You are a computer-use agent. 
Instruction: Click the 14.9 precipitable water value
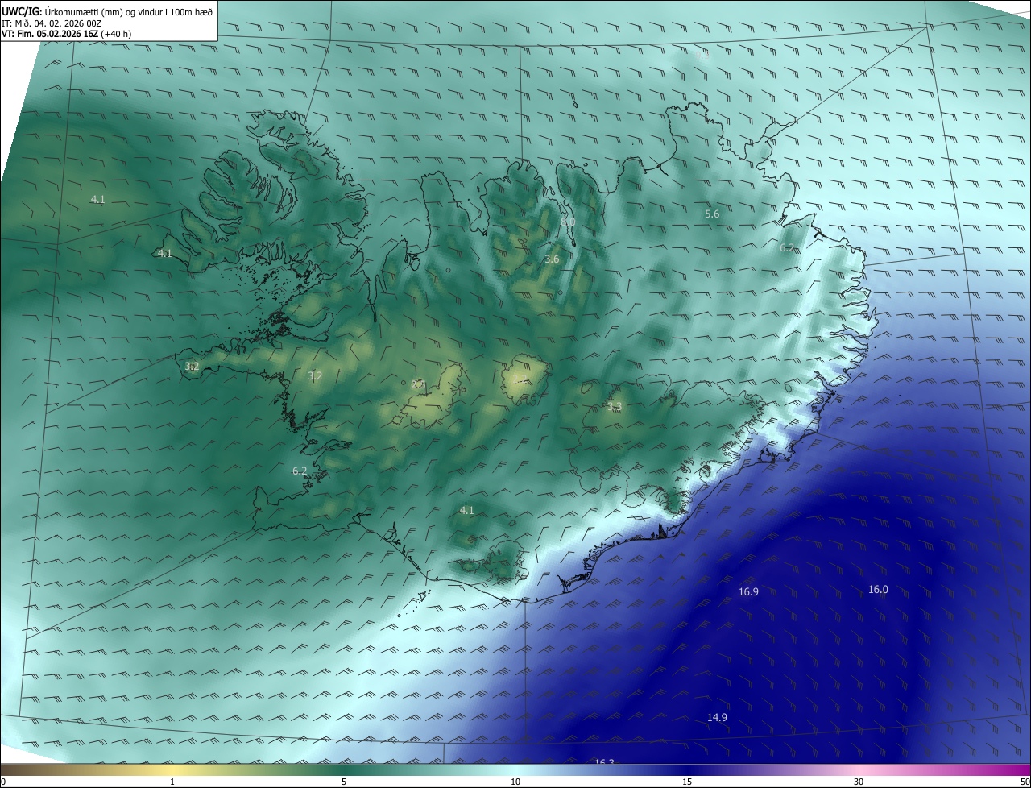click(717, 718)
